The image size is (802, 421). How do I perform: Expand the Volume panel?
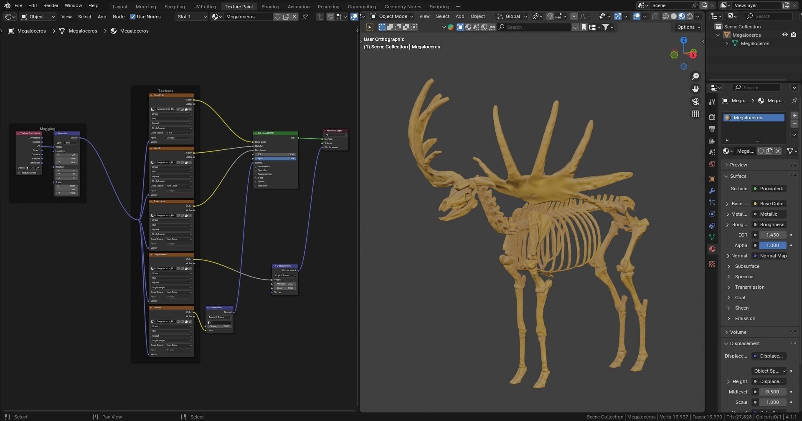click(x=759, y=332)
